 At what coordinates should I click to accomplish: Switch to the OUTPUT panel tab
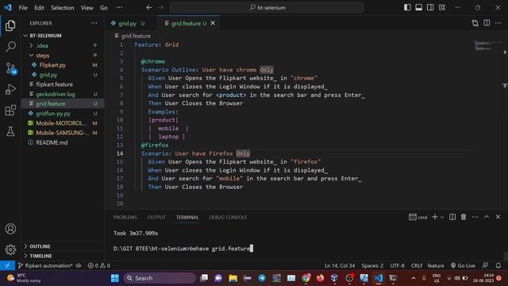point(156,217)
